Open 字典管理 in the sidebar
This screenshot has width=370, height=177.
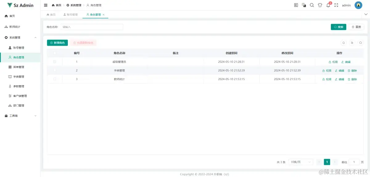[x=20, y=76]
